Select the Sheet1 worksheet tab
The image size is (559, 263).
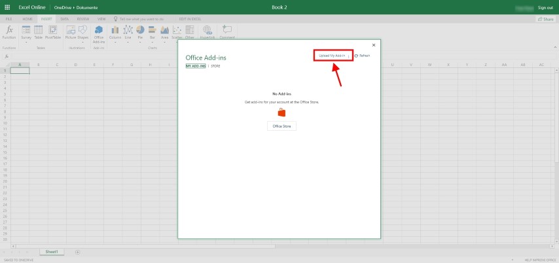tap(51, 252)
